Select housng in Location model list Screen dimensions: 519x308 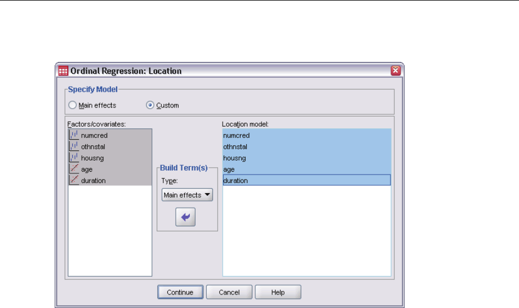pyautogui.click(x=307, y=158)
